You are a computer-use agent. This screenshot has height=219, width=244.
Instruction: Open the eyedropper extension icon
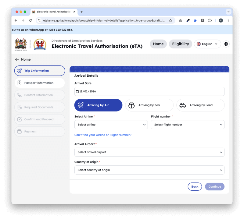(188, 20)
